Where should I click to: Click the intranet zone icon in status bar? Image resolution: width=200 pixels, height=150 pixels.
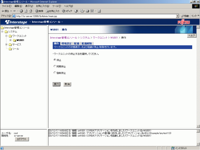click(x=173, y=148)
